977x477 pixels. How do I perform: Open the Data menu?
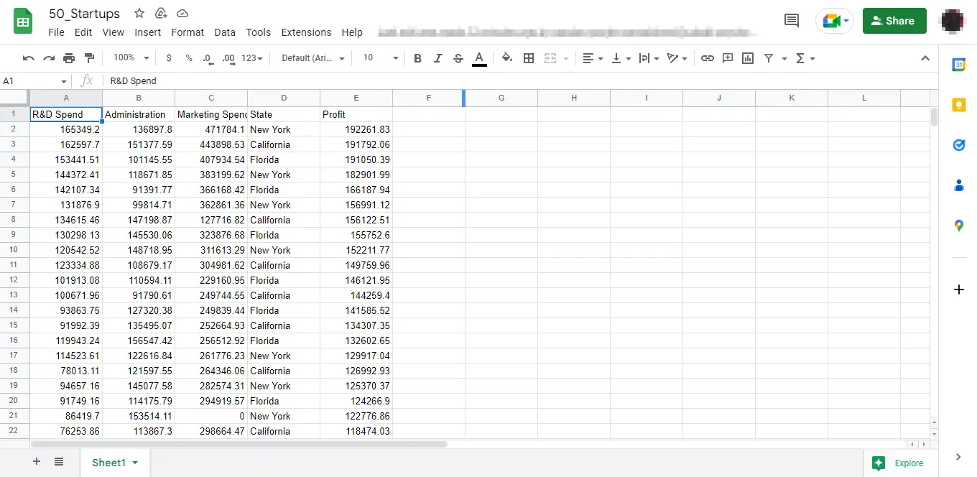tap(225, 32)
